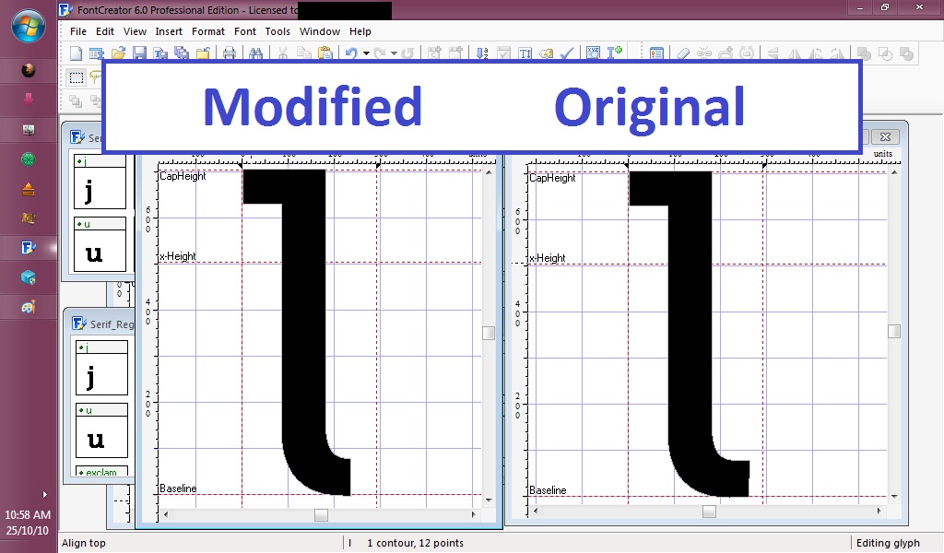944x553 pixels.
Task: Open the Redo history dropdown arrow
Action: click(x=394, y=53)
